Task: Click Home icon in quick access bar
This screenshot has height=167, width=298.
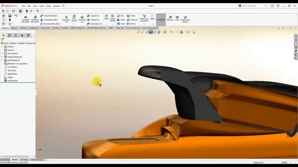Action: tap(3, 11)
